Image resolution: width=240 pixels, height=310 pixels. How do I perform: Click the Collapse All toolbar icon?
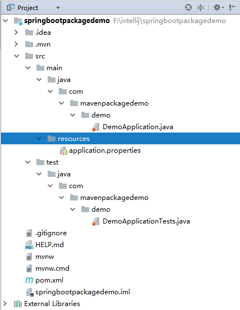200,8
